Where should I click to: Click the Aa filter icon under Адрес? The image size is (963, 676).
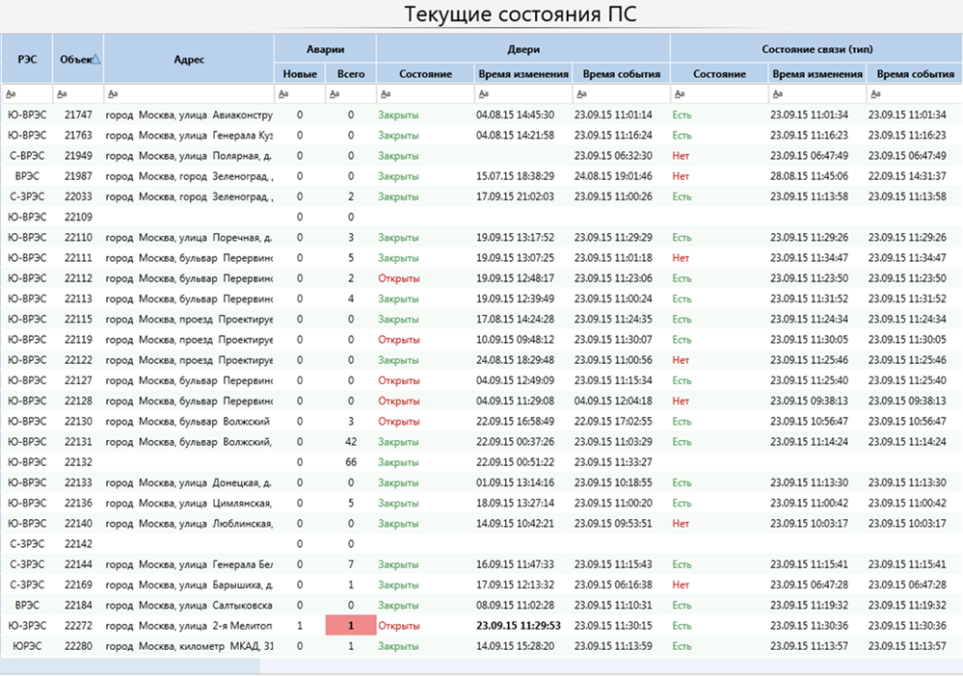(112, 94)
